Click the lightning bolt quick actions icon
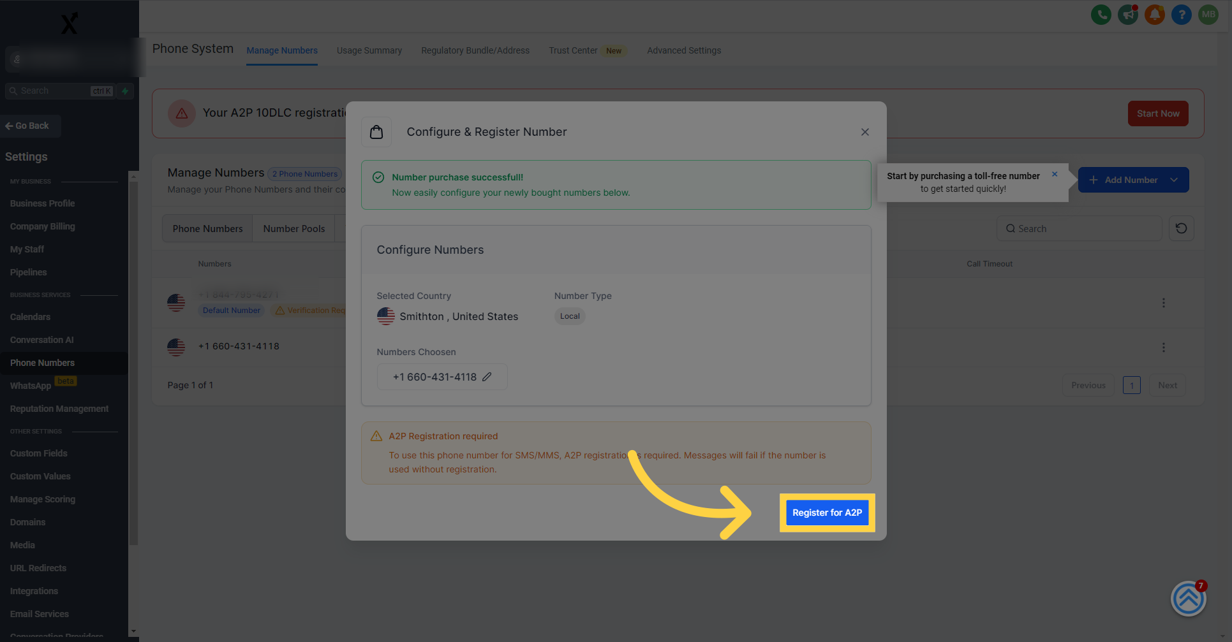The height and width of the screenshot is (642, 1232). (x=126, y=91)
